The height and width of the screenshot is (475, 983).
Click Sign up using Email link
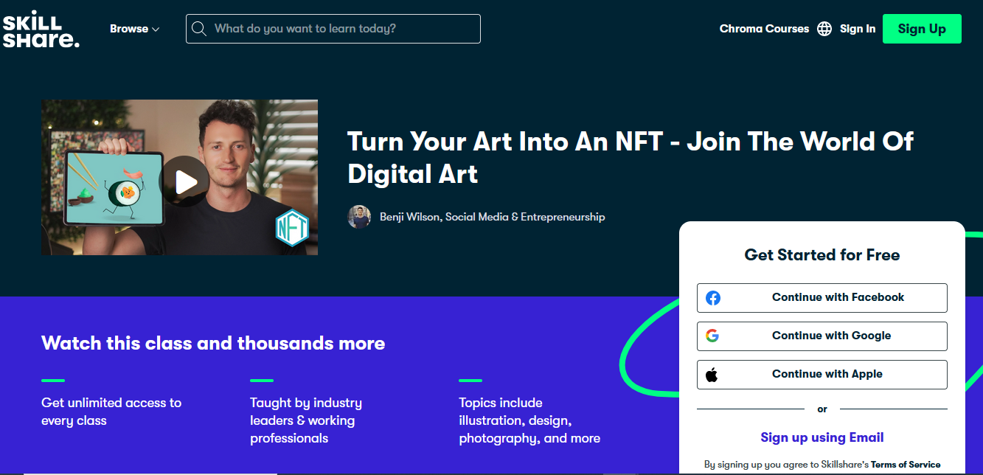(822, 437)
